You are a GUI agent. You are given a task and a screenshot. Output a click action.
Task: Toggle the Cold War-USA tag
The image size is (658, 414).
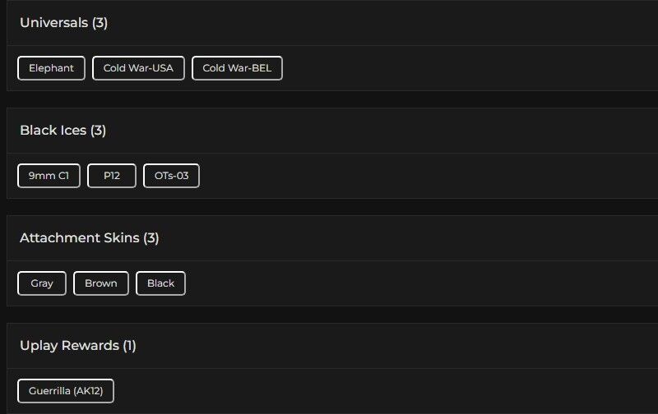tap(138, 68)
